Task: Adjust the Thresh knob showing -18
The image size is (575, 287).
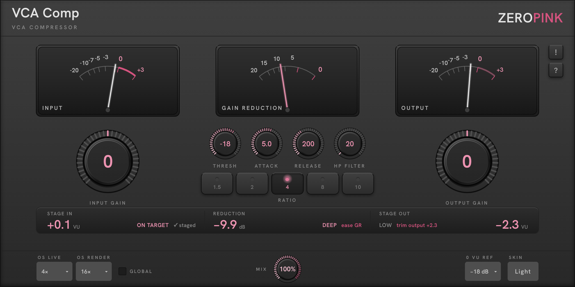Action: pyautogui.click(x=225, y=144)
